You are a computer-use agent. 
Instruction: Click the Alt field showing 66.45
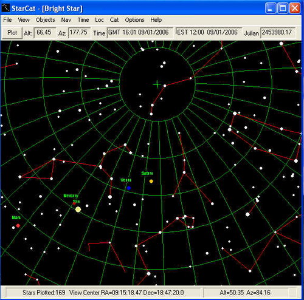click(45, 33)
